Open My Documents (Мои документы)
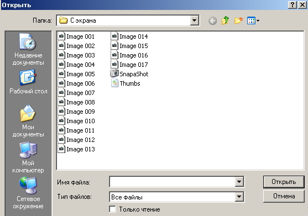 pos(28,121)
